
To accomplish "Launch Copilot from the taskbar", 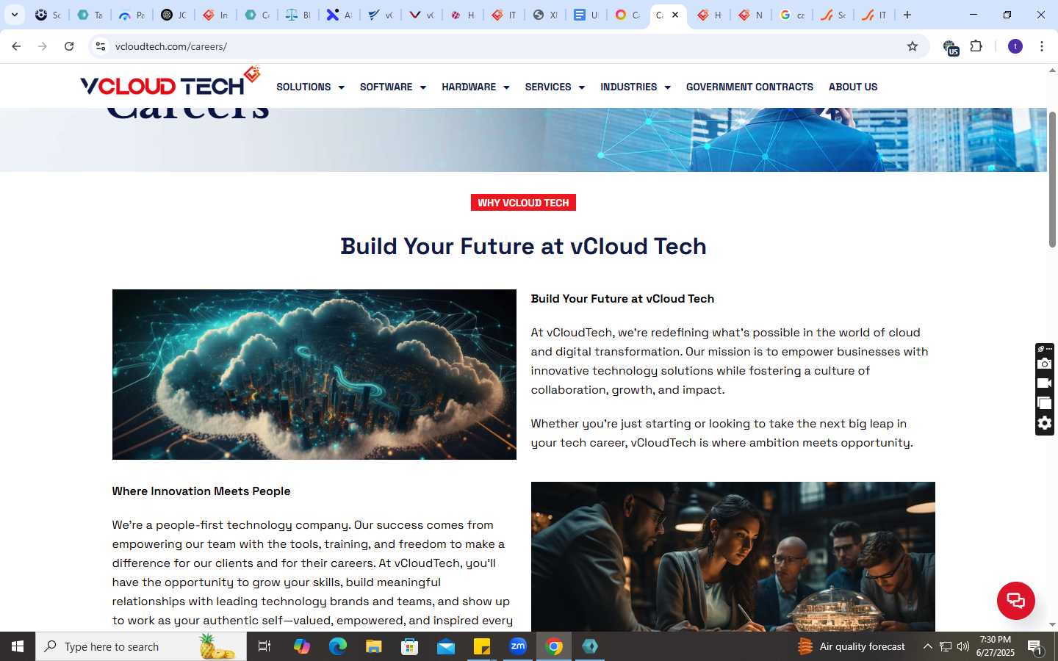I will (x=301, y=646).
